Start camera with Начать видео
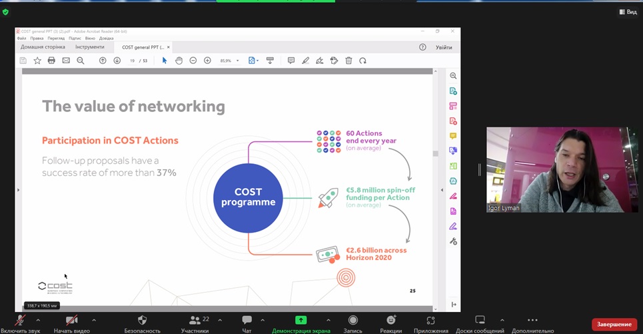 [x=72, y=323]
